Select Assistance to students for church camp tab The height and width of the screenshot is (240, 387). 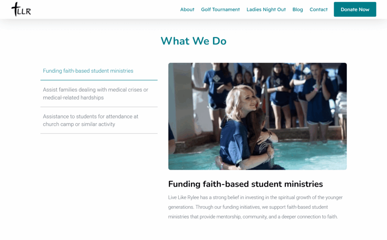point(99,120)
